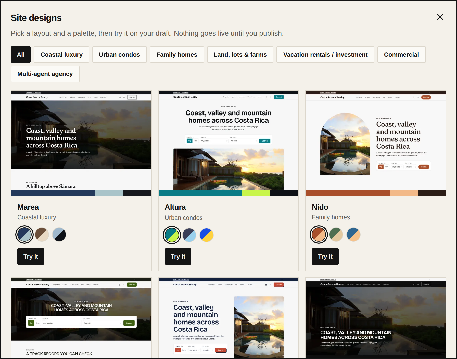The height and width of the screenshot is (359, 457).
Task: Try the Altura design
Action: (x=178, y=257)
